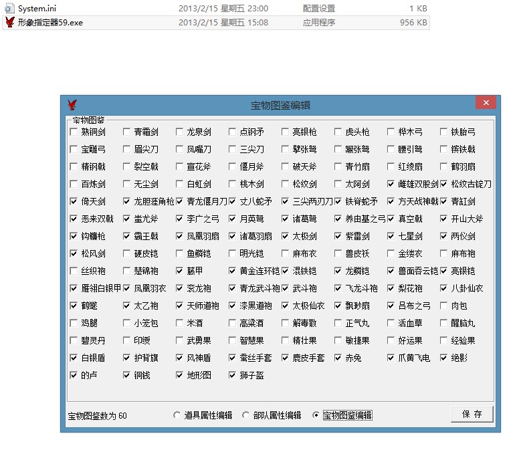The height and width of the screenshot is (450, 513).
Task: Enable the 经验果 checkbox
Action: 444,340
